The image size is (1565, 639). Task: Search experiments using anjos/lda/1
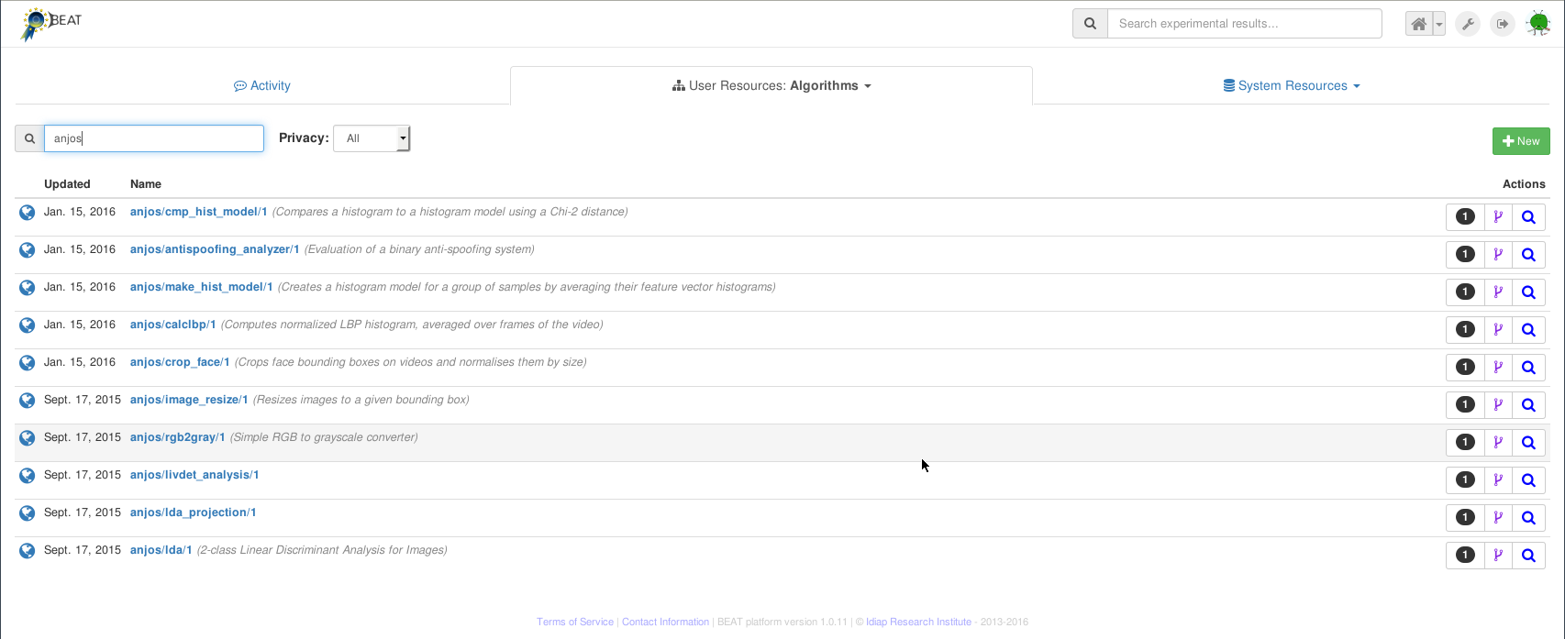(x=1528, y=556)
